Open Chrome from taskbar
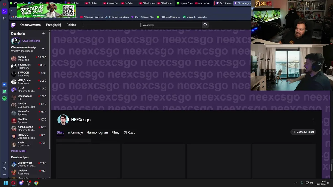 tap(36, 183)
